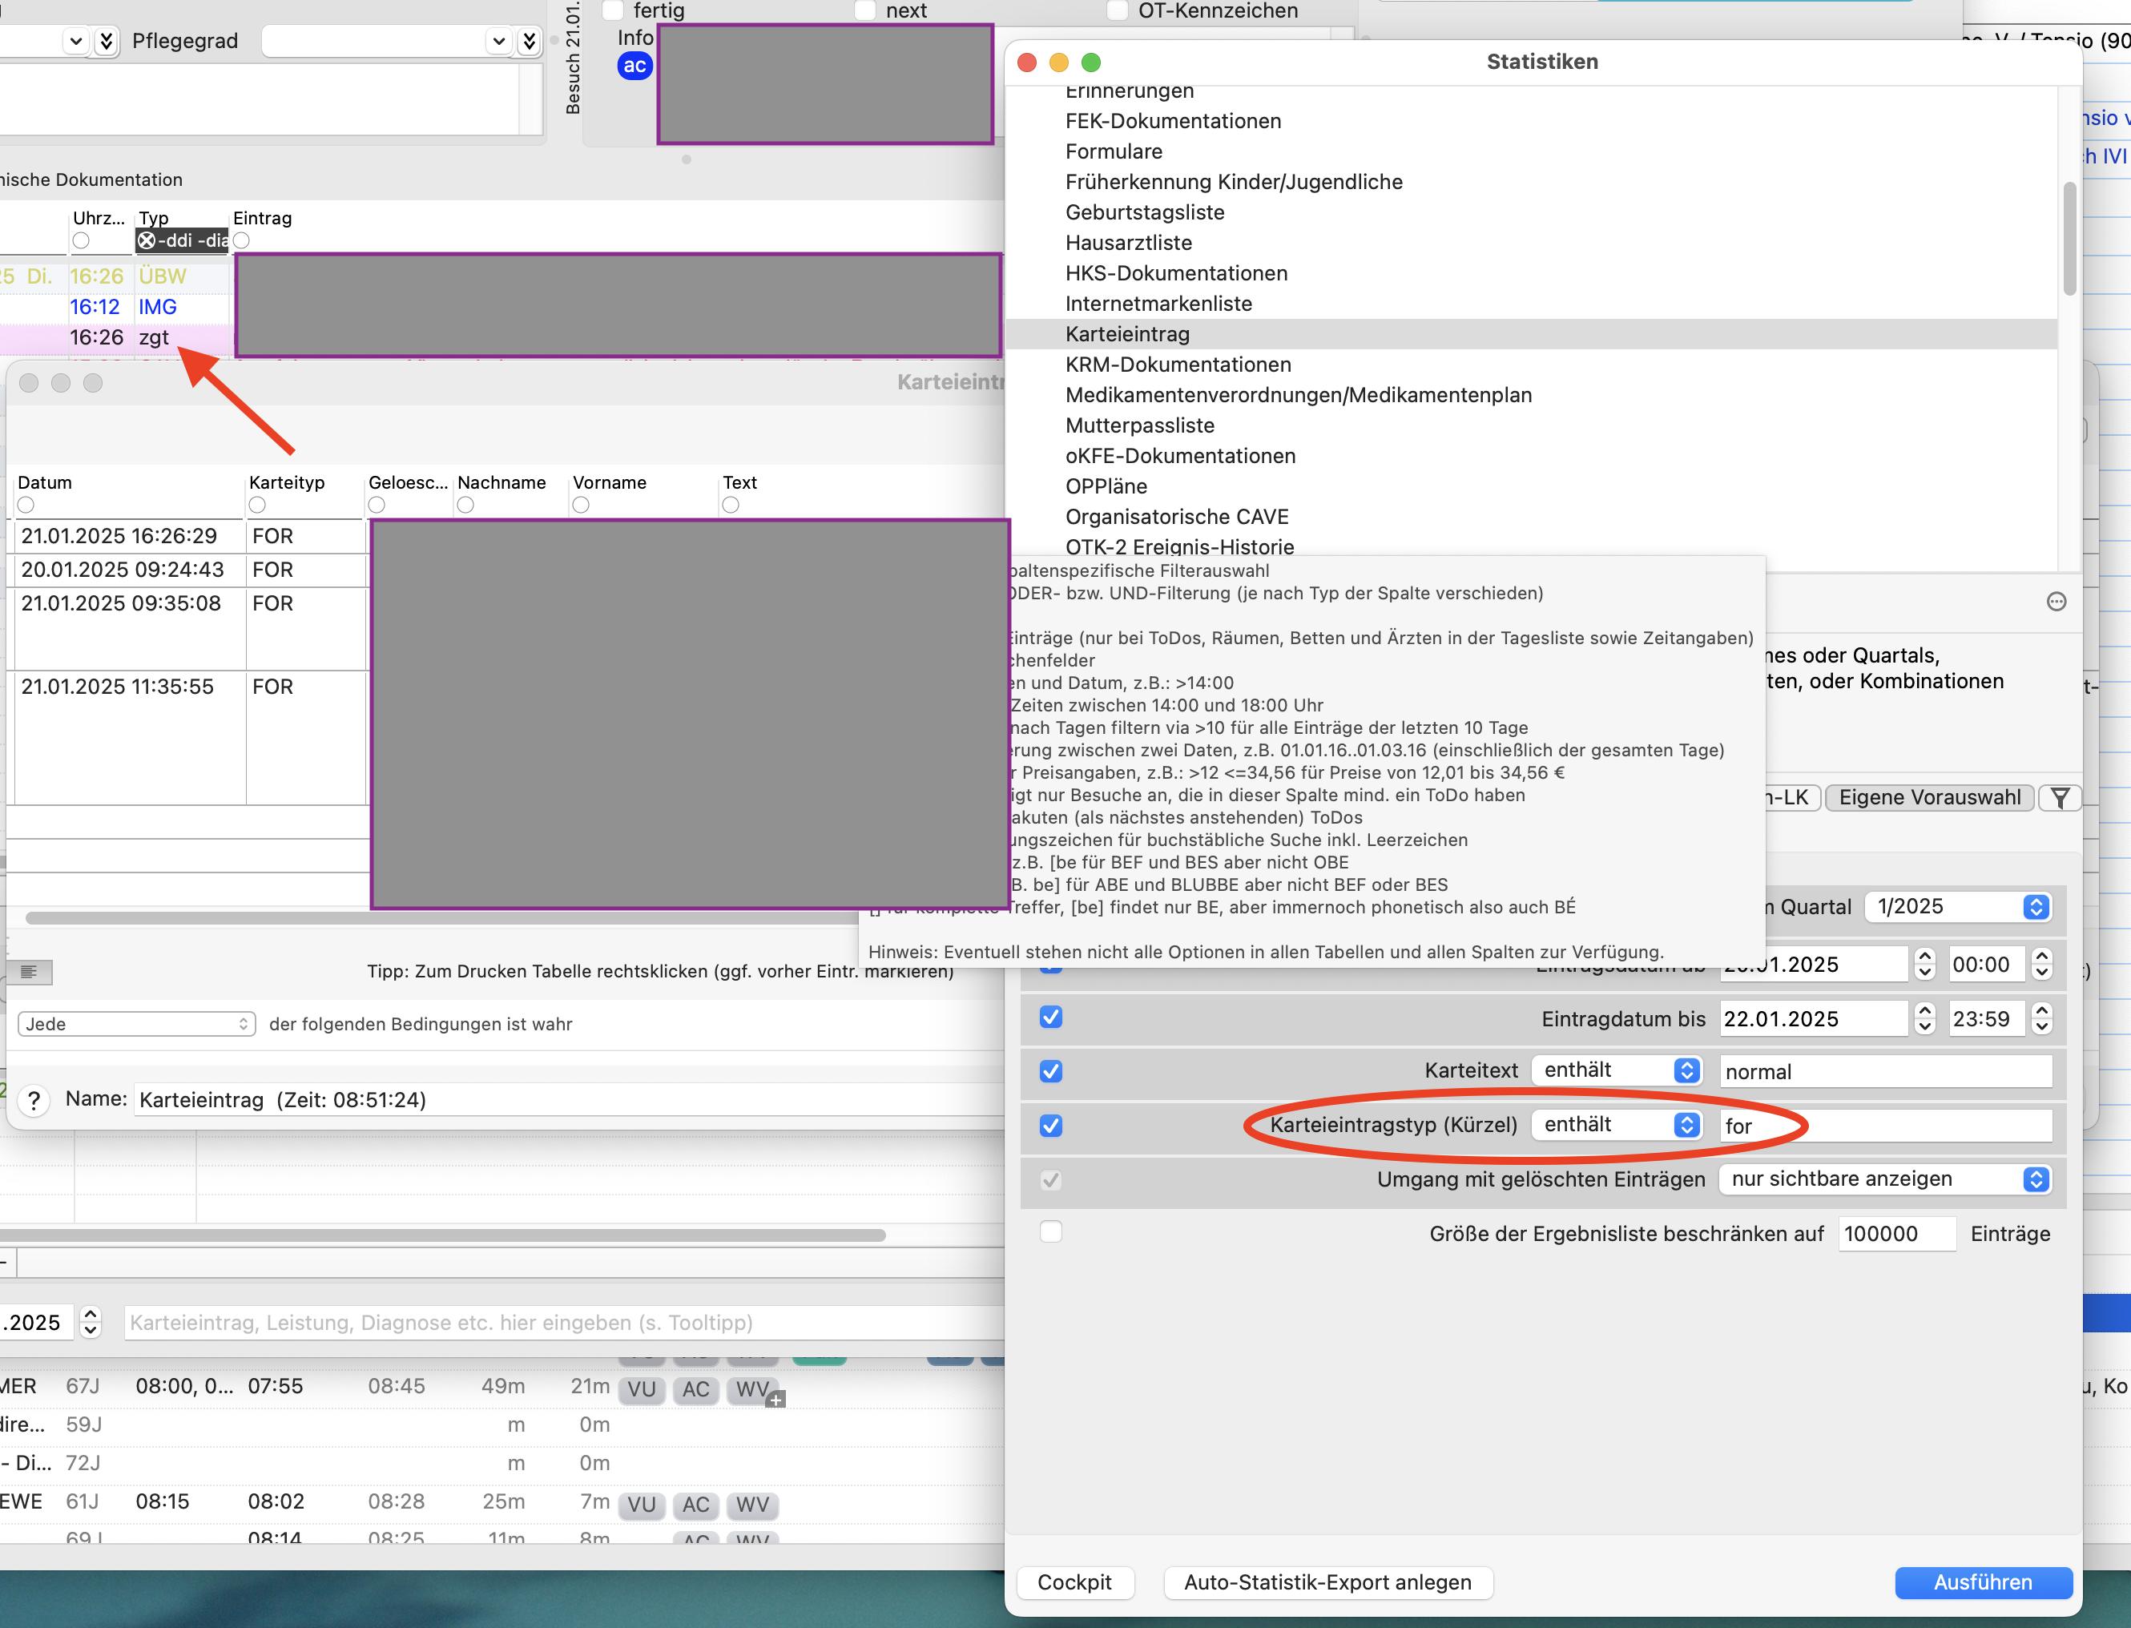Click the funnel filter icon beside Eigene Vorauswahl
The image size is (2131, 1628).
2061,797
